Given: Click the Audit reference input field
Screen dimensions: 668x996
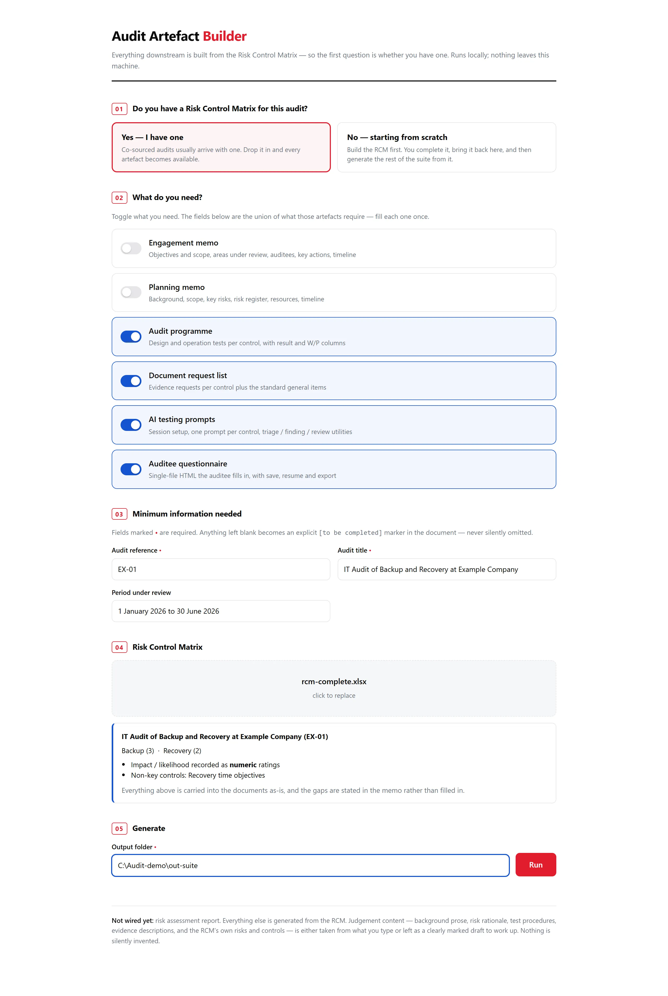Looking at the screenshot, I should (221, 569).
